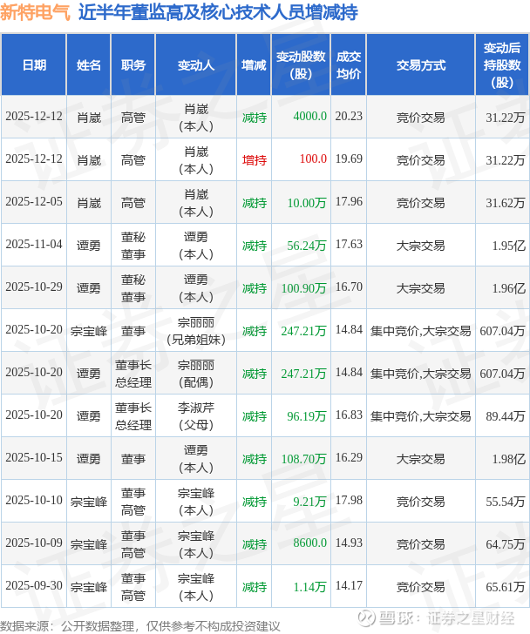Image resolution: width=530 pixels, height=634 pixels.
Task: Click the average price 16.70
Action: pyautogui.click(x=349, y=287)
